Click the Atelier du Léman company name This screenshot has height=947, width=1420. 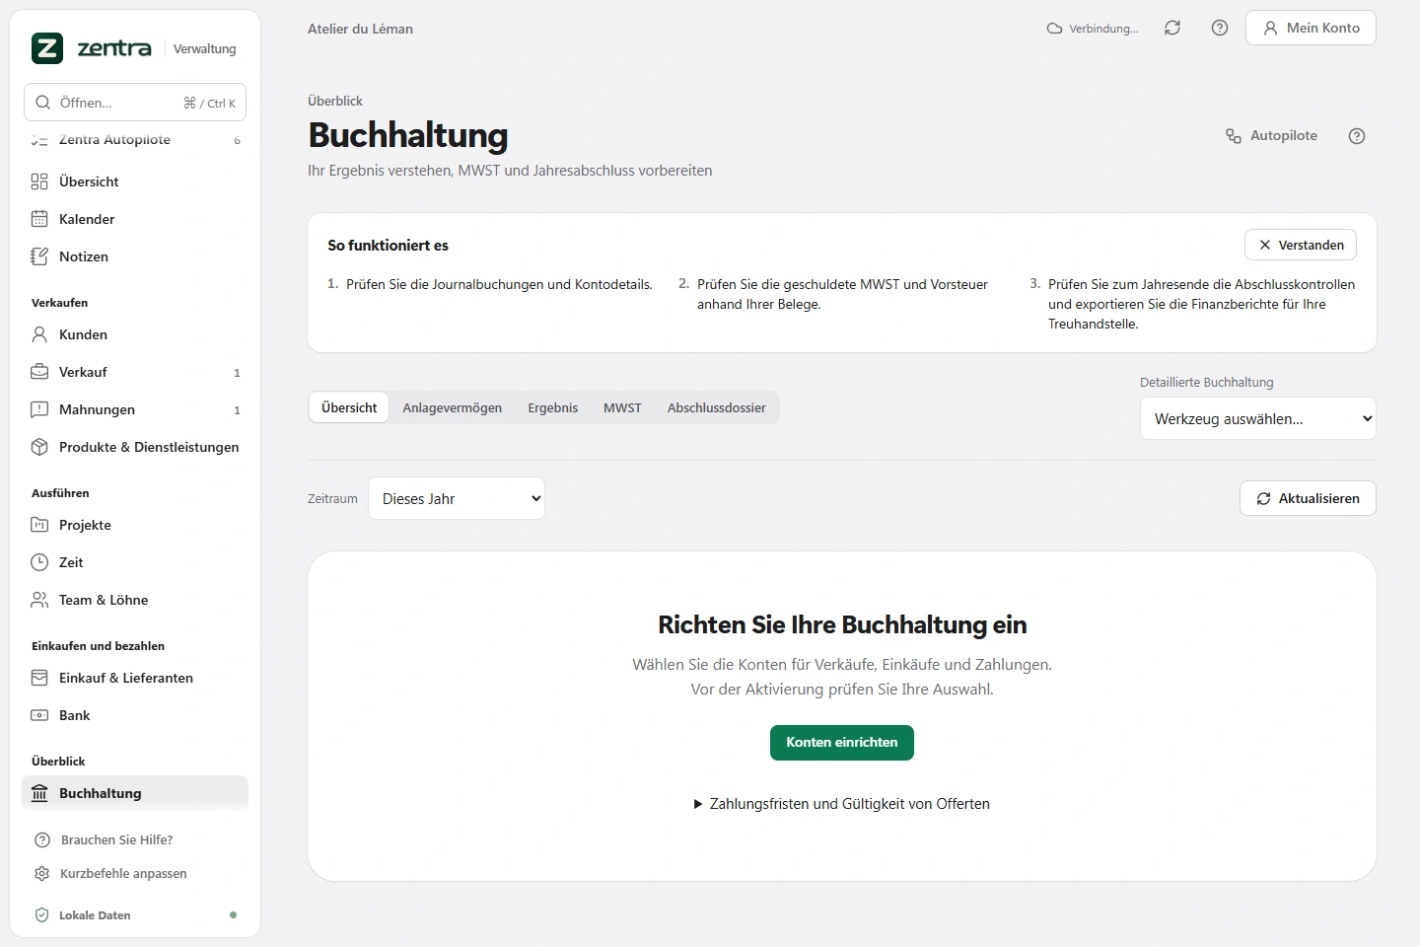point(360,29)
